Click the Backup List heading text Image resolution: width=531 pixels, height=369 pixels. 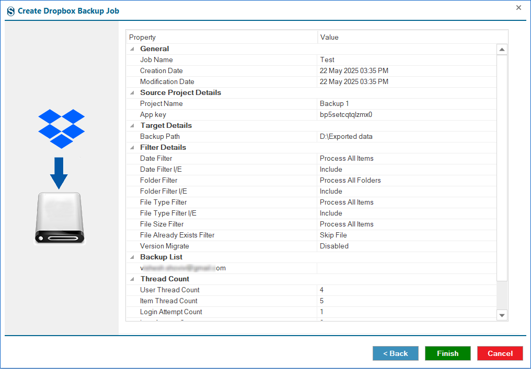coord(161,257)
